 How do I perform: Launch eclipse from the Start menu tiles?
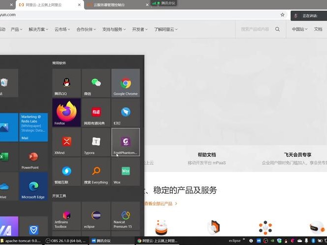click(x=96, y=216)
